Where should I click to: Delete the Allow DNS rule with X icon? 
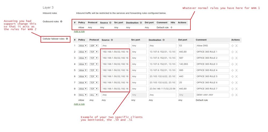tap(237, 46)
